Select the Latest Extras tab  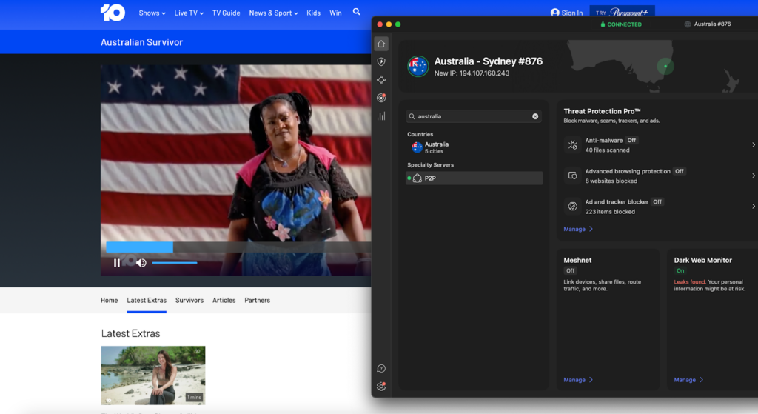click(147, 301)
